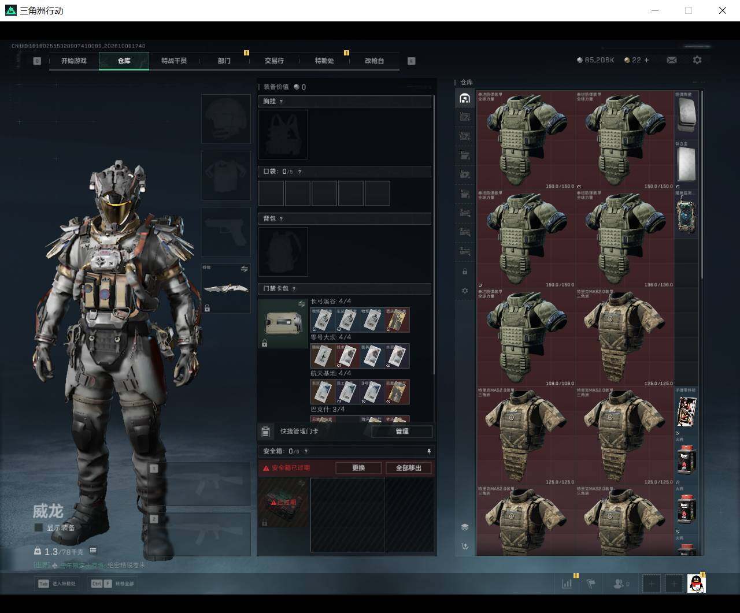Select the expired safe box thumbnail
Viewport: 740px width, 613px height.
coord(283,502)
